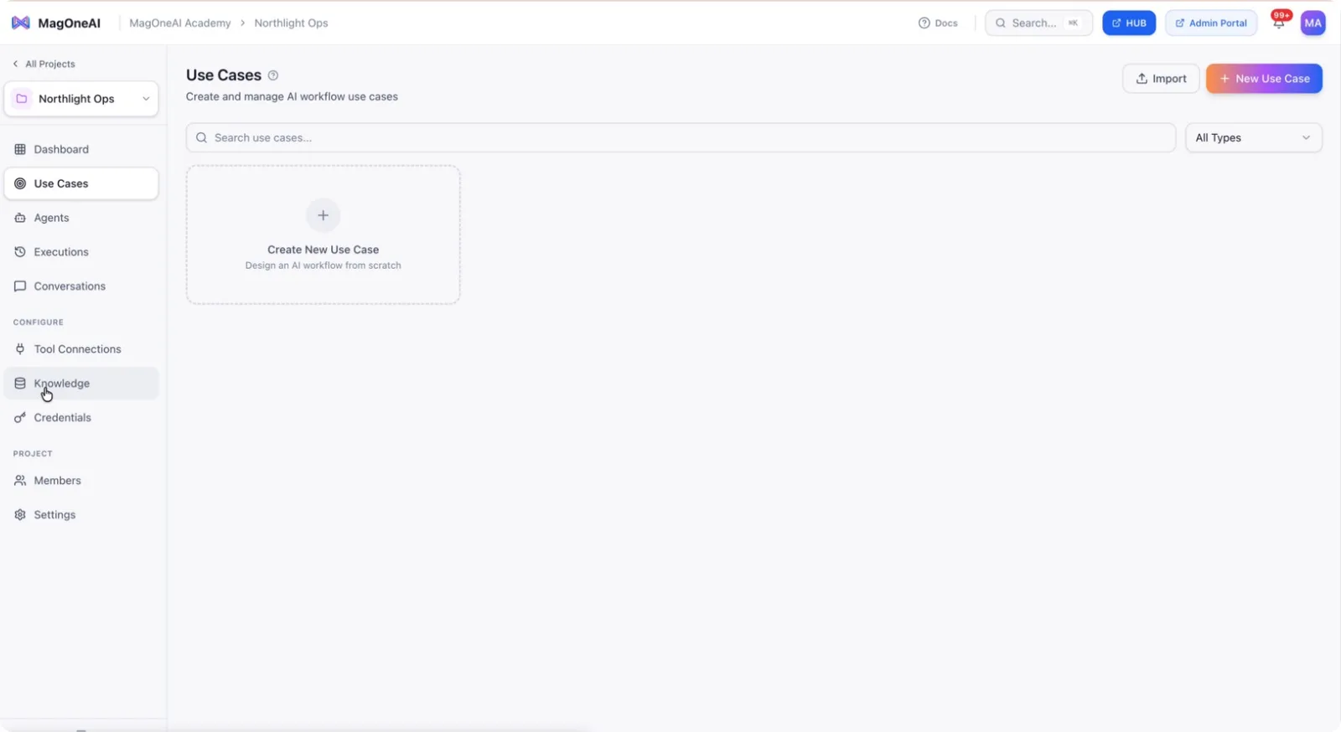Click the New Use Case button

pos(1264,79)
